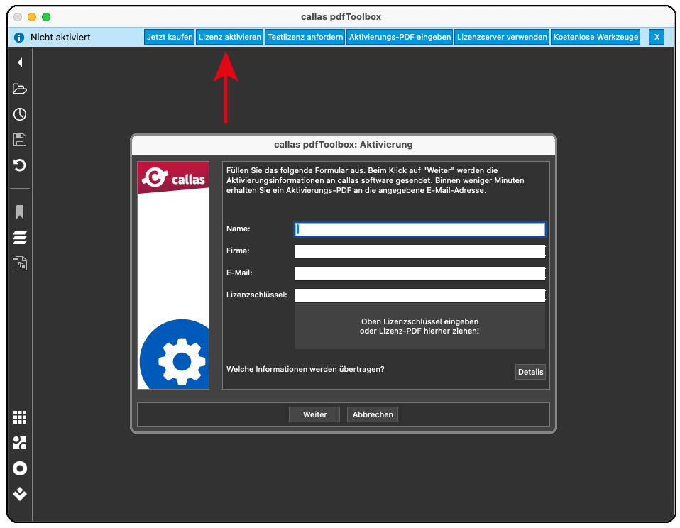Click the floppy disk save icon
Screen dimensions: 680x528
click(x=20, y=140)
